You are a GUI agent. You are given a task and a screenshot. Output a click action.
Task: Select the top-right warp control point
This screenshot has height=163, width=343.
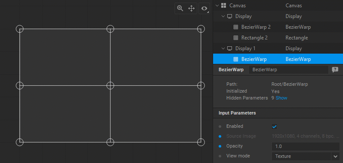pyautogui.click(x=201, y=29)
